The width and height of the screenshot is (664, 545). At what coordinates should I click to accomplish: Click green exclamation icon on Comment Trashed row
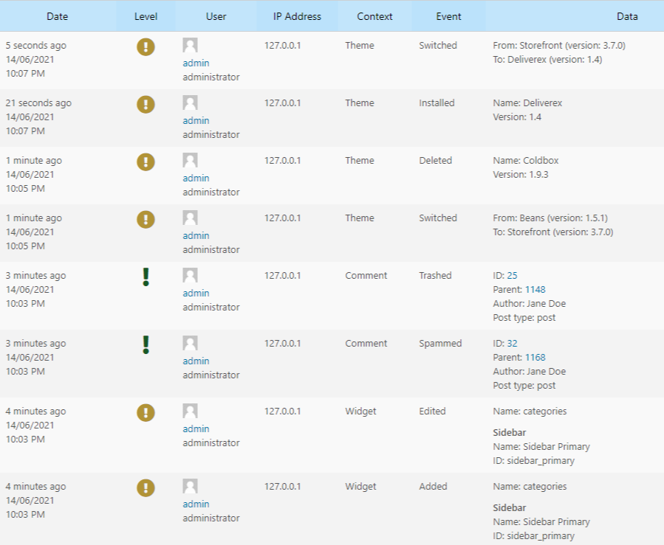tap(146, 277)
